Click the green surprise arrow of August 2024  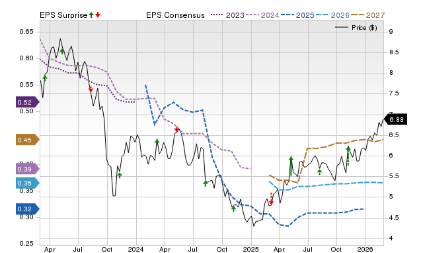[206, 183]
